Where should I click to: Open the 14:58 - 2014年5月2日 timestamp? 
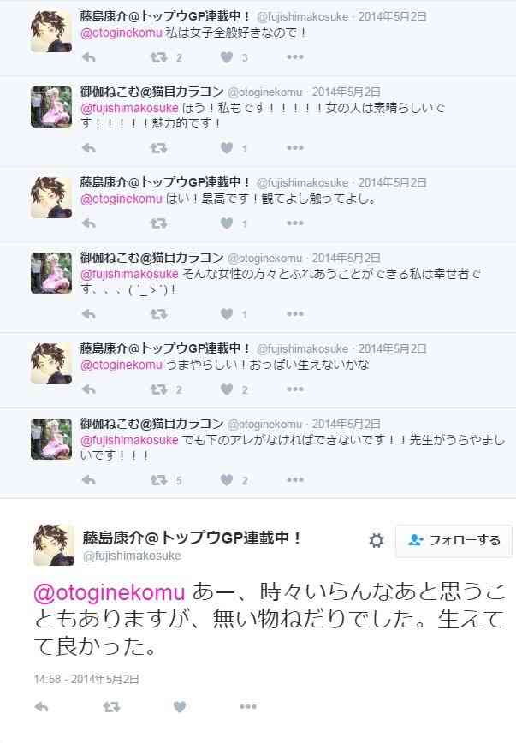click(x=86, y=679)
